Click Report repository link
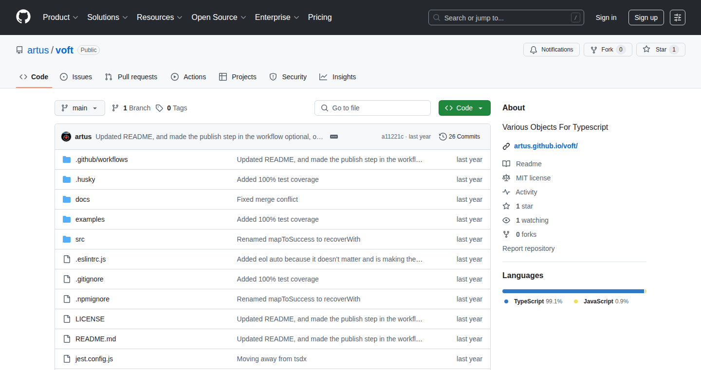The height and width of the screenshot is (370, 701). coord(528,248)
